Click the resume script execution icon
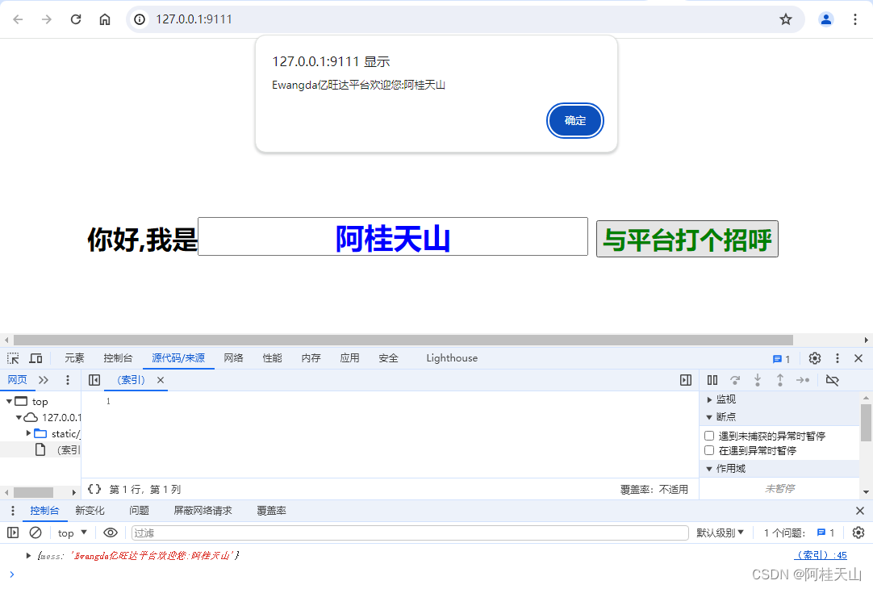 click(x=713, y=379)
